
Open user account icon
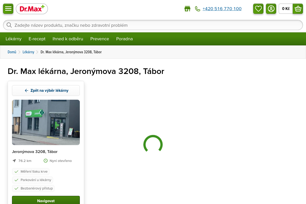click(271, 9)
